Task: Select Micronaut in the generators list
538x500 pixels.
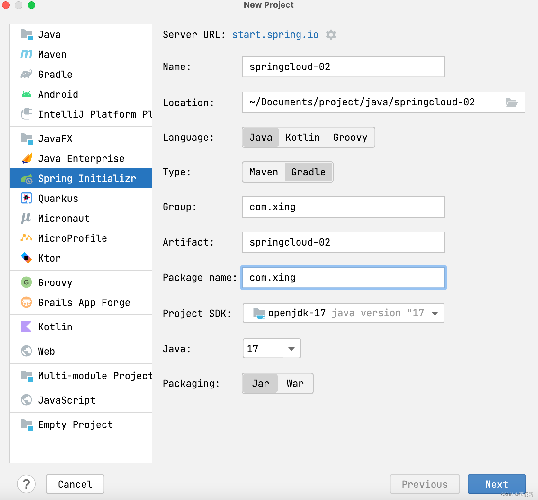Action: click(x=81, y=218)
